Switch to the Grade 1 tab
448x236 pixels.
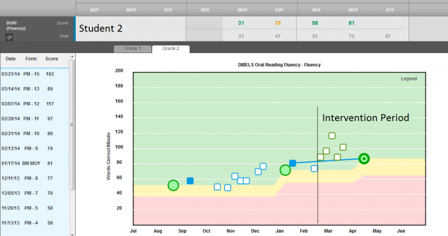(x=132, y=48)
